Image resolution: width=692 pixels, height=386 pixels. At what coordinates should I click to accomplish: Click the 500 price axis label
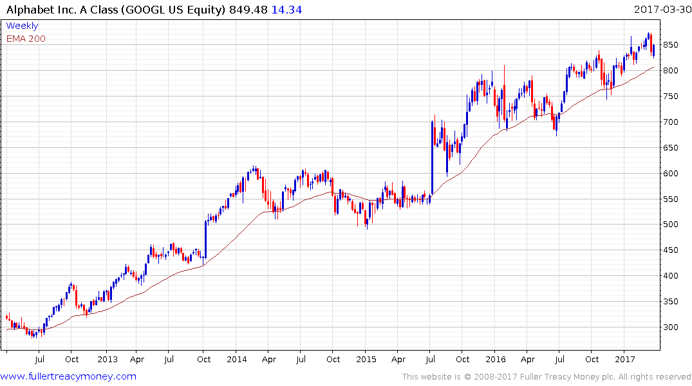tap(671, 225)
